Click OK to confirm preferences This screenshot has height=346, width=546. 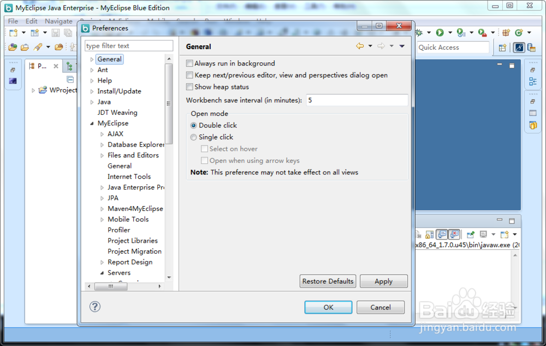[x=328, y=307]
